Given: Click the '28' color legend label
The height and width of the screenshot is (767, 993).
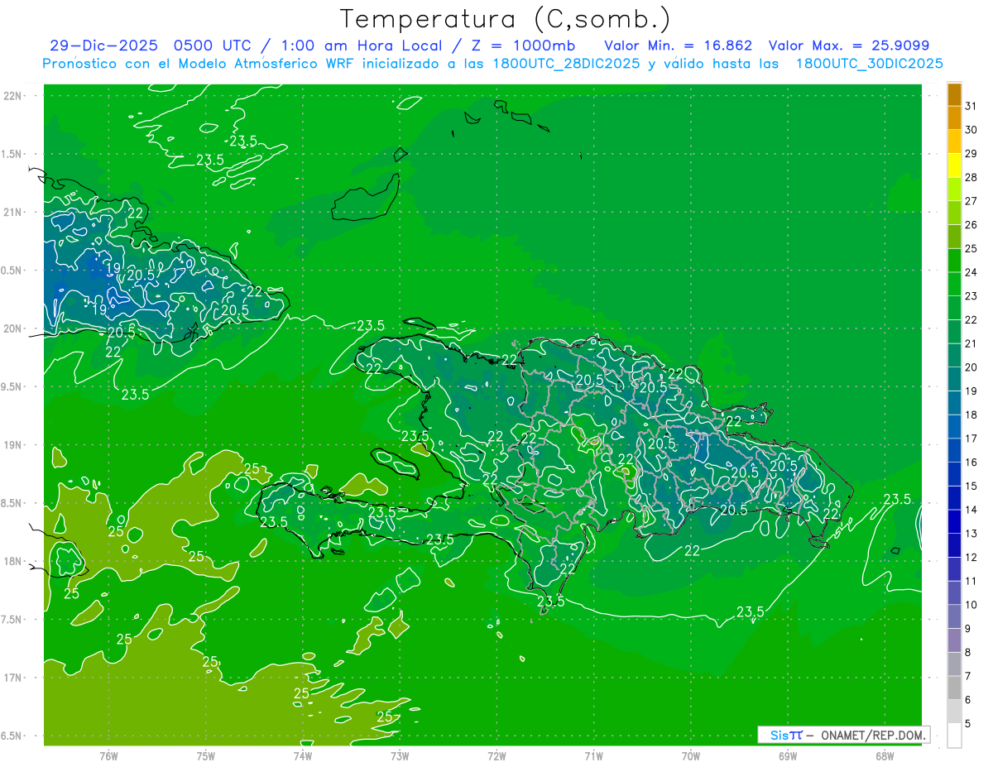Looking at the screenshot, I should (x=971, y=178).
